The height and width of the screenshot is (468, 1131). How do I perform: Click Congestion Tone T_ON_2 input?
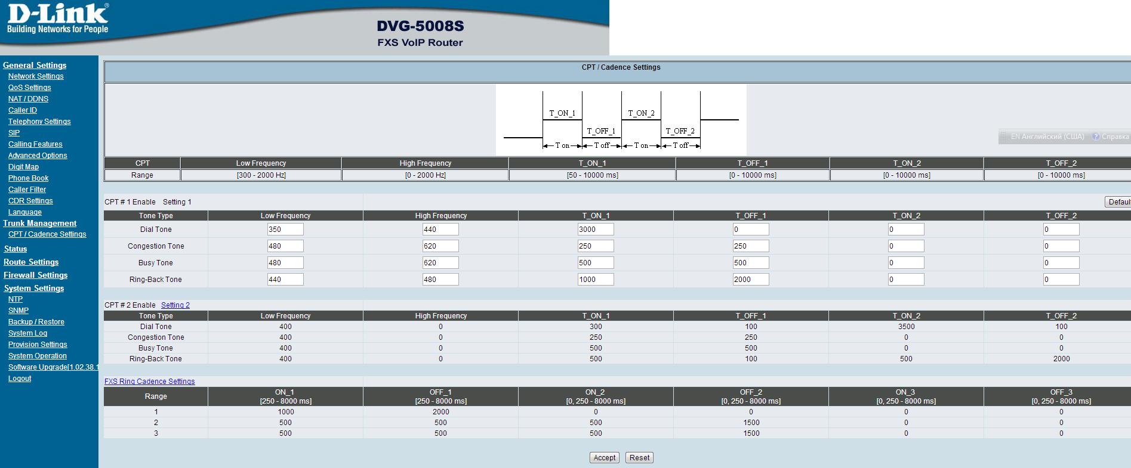pyautogui.click(x=906, y=246)
